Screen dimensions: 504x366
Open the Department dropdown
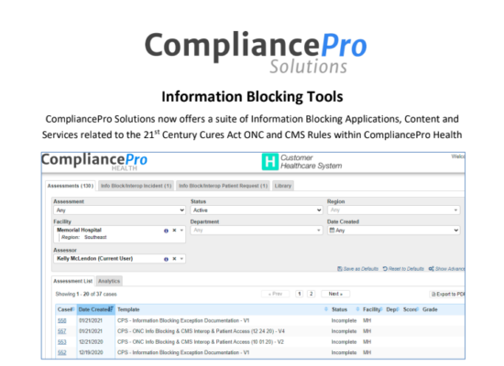[257, 231]
